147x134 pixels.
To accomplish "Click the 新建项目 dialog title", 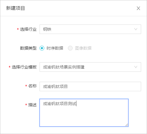I will [x=15, y=8].
